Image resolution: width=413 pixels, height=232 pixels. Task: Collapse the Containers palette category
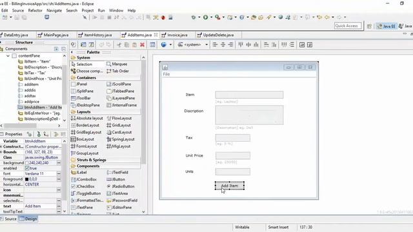83,78
